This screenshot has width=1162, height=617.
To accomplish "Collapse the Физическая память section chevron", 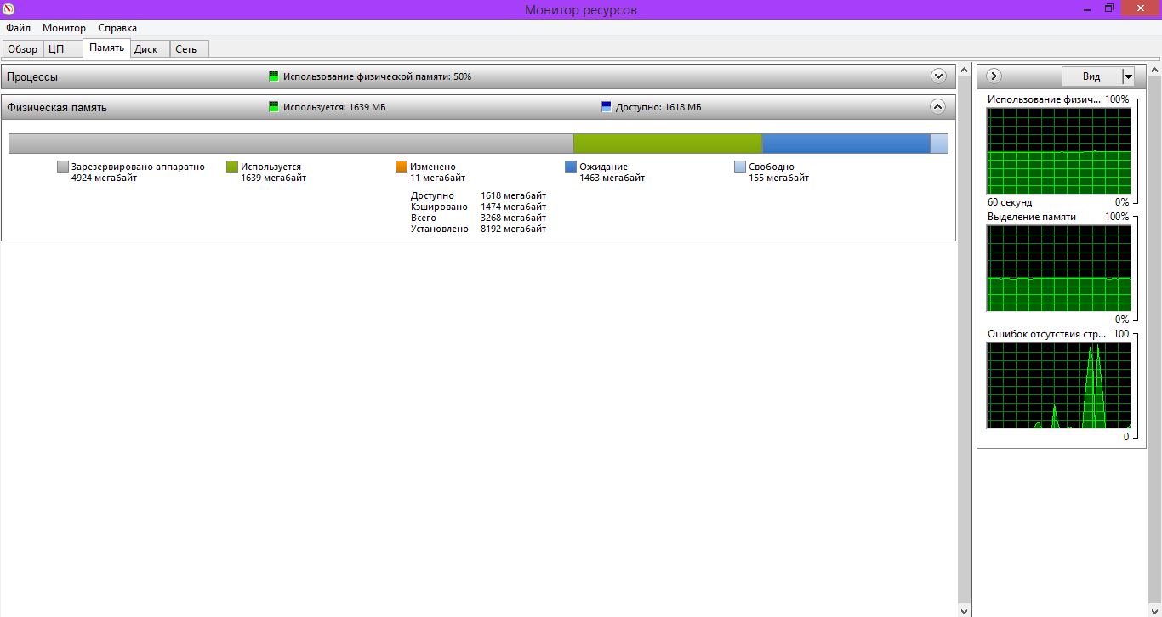I will (x=938, y=107).
